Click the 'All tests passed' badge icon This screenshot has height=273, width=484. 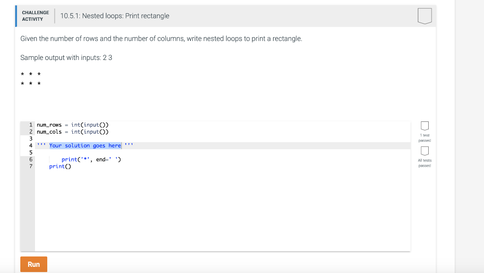tap(425, 151)
